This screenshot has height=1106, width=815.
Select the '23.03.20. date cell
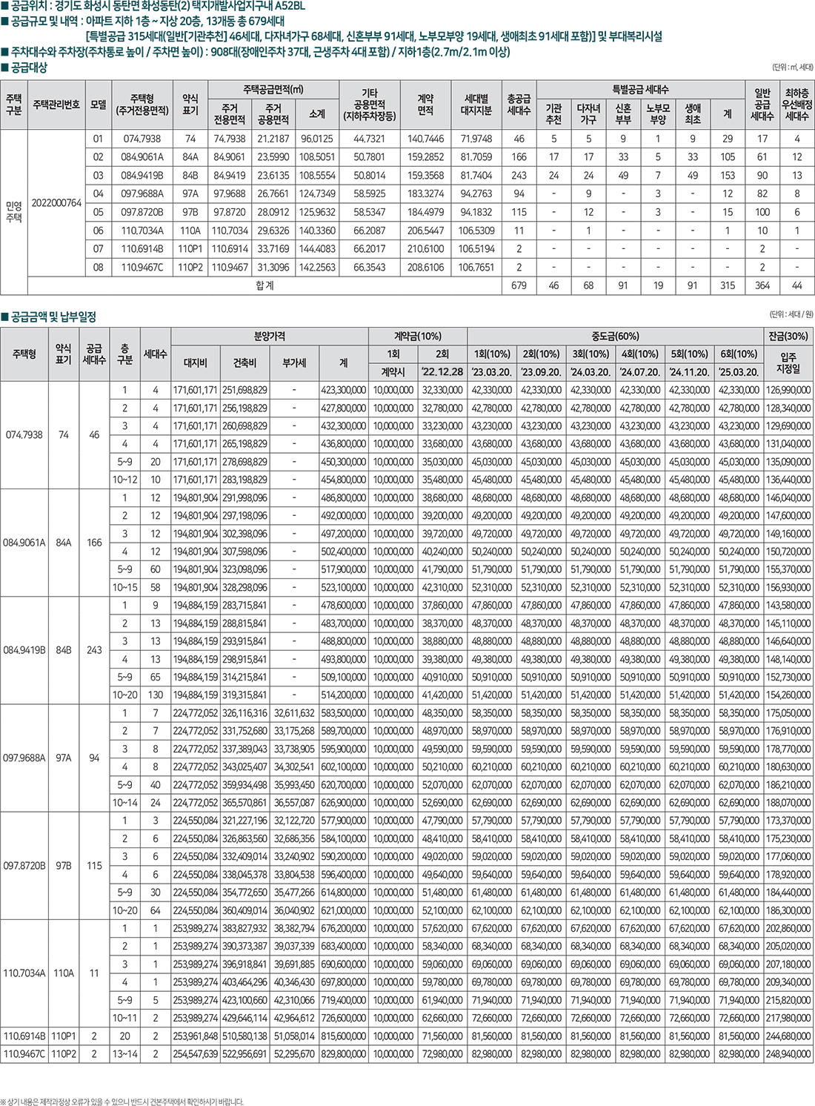coord(492,372)
